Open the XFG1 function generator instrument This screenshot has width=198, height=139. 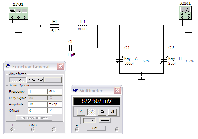click(19, 13)
